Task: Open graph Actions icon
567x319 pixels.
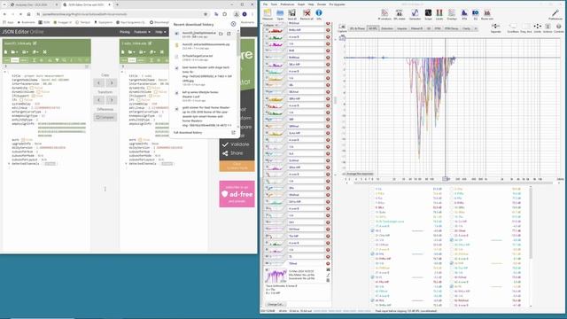Action: (x=548, y=27)
